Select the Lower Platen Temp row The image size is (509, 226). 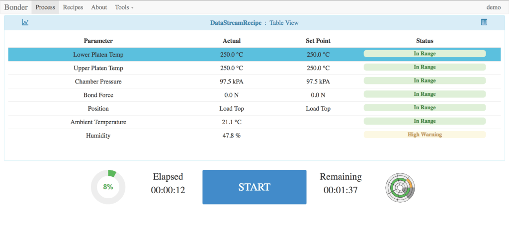click(x=254, y=55)
